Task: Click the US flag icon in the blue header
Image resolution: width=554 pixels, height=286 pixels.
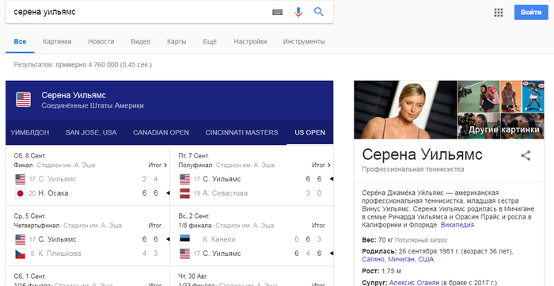Action: pos(23,99)
